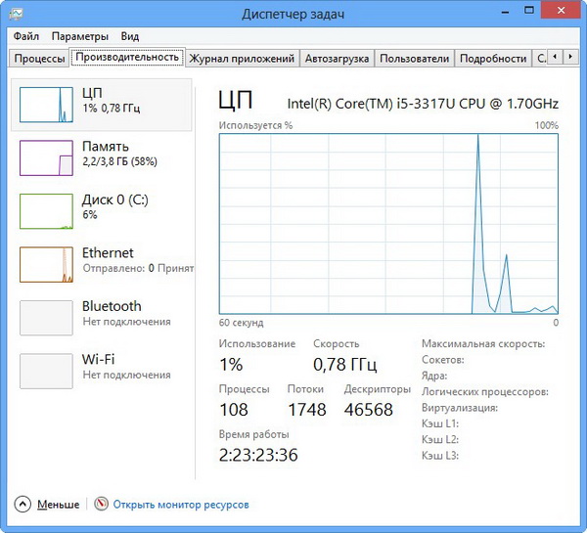587x533 pixels.
Task: Open the Файл menu
Action: pos(26,36)
